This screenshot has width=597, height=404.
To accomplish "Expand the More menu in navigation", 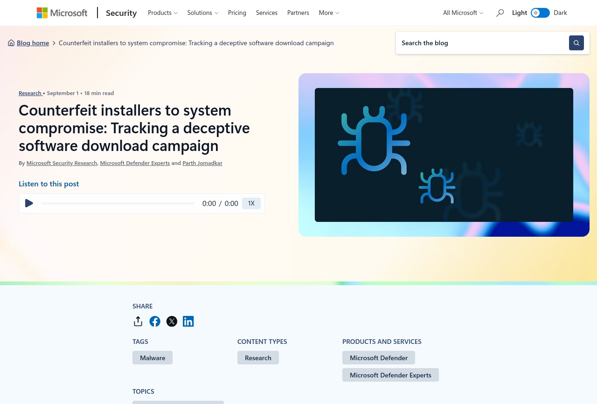I will [x=329, y=13].
